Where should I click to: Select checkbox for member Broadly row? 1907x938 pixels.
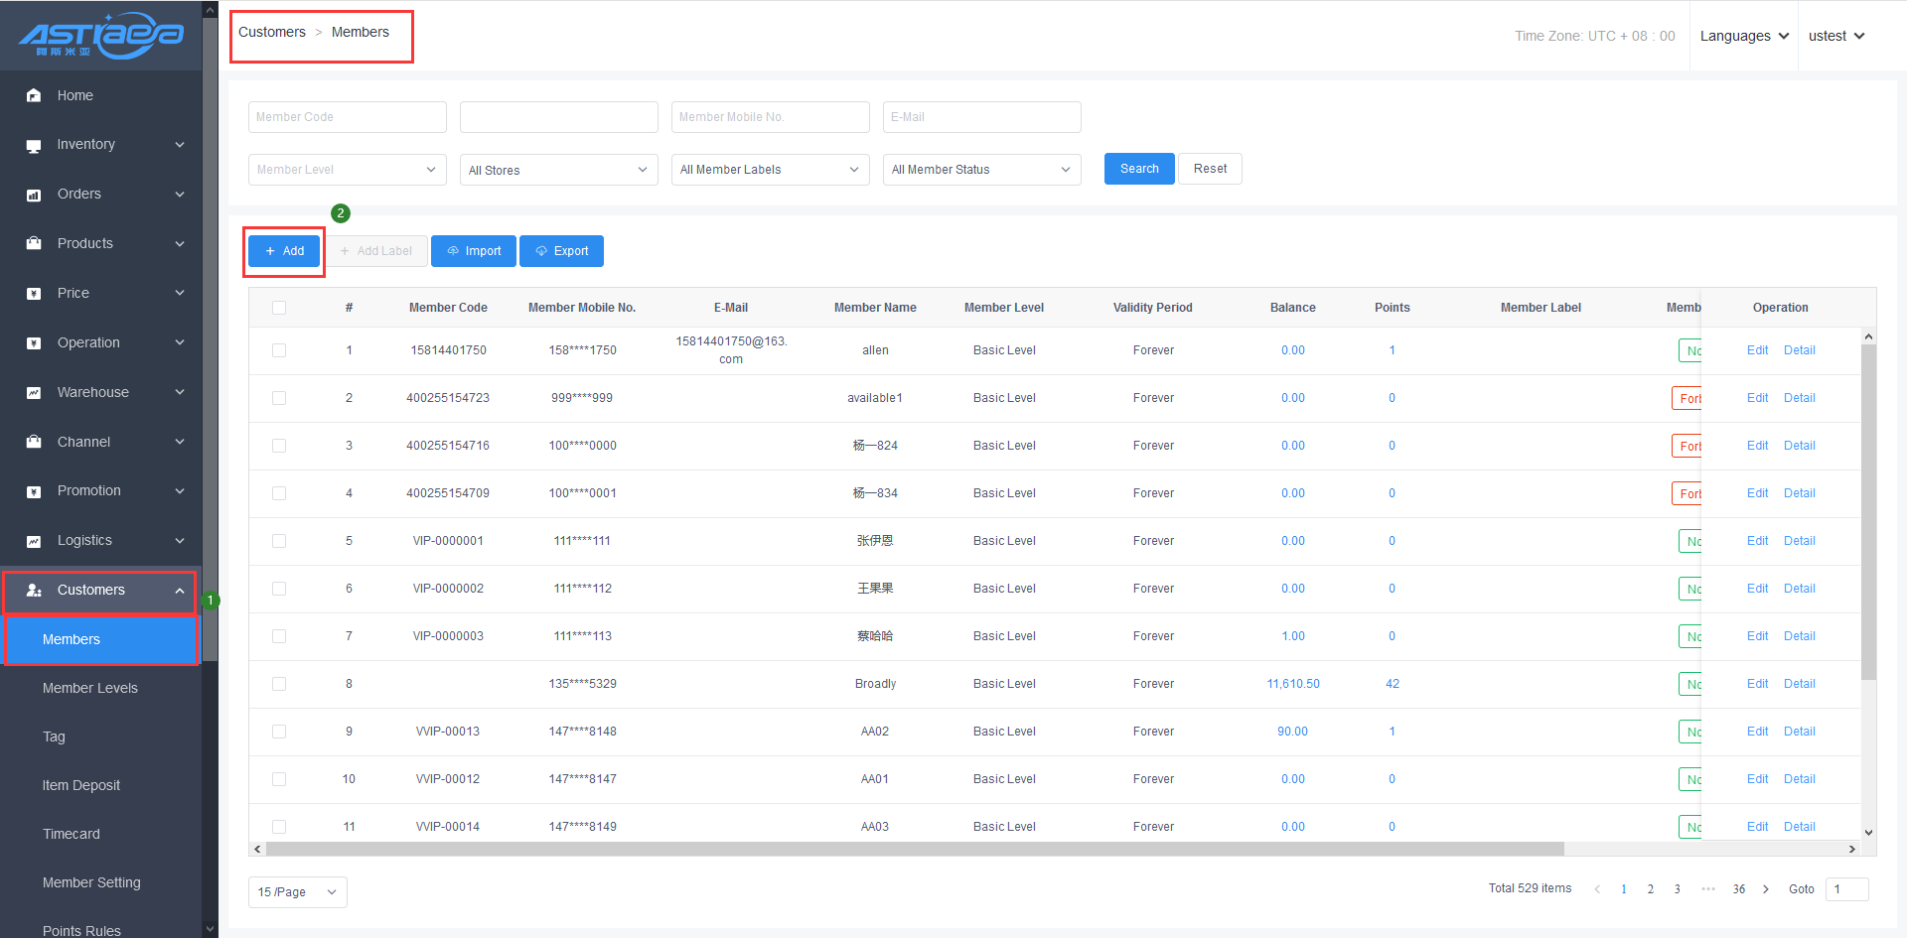click(x=279, y=684)
